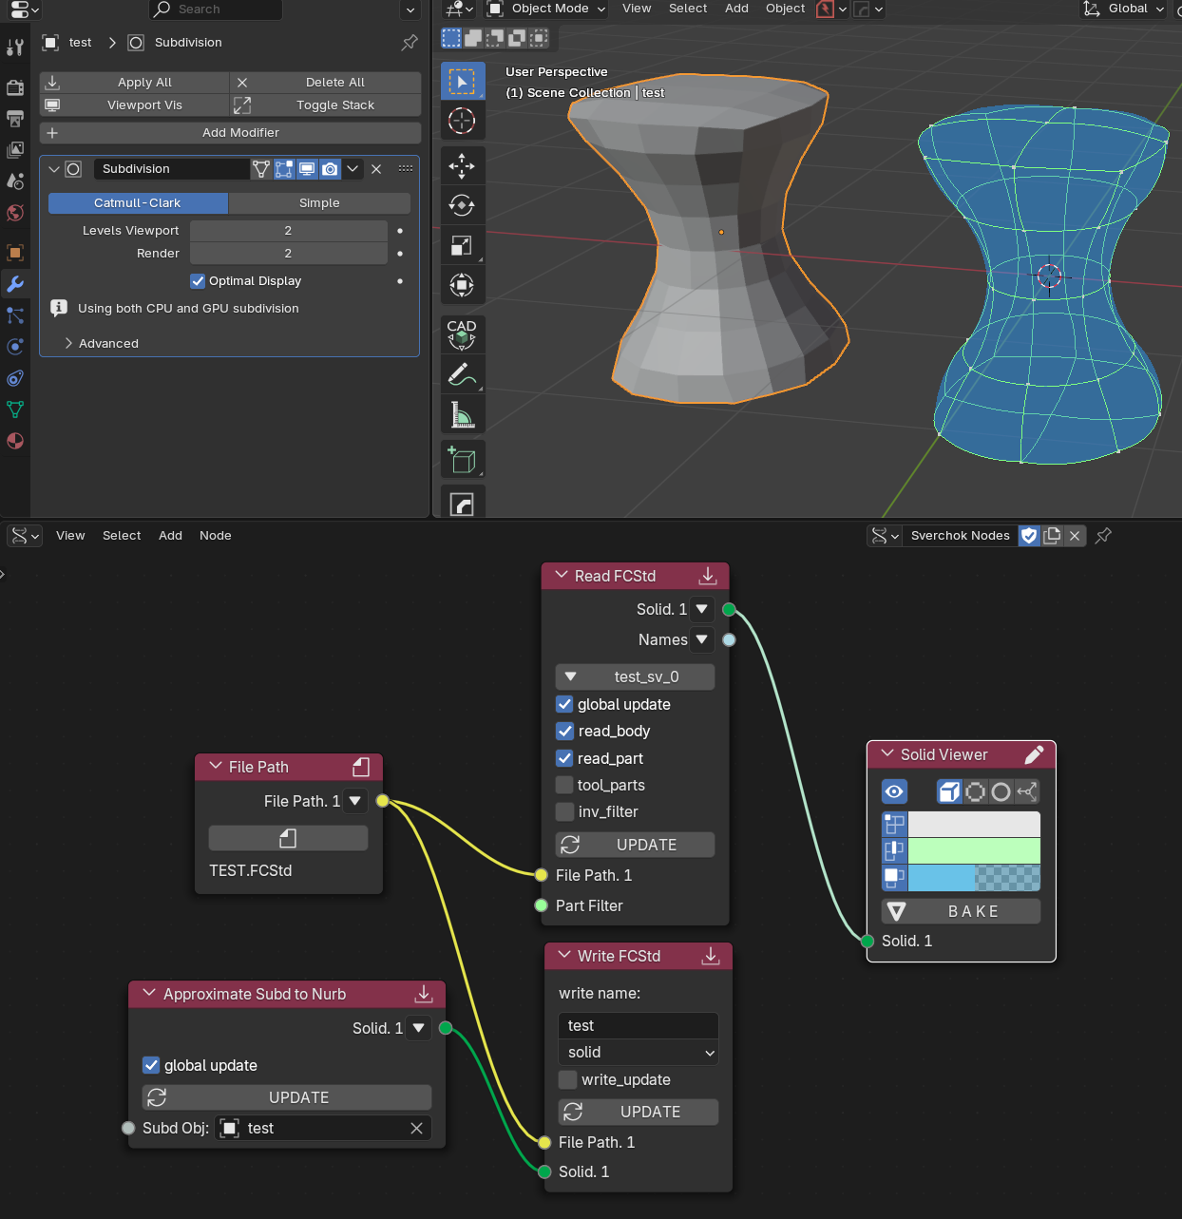This screenshot has width=1182, height=1219.
Task: Open the Physics properties tab
Action: pos(15,347)
